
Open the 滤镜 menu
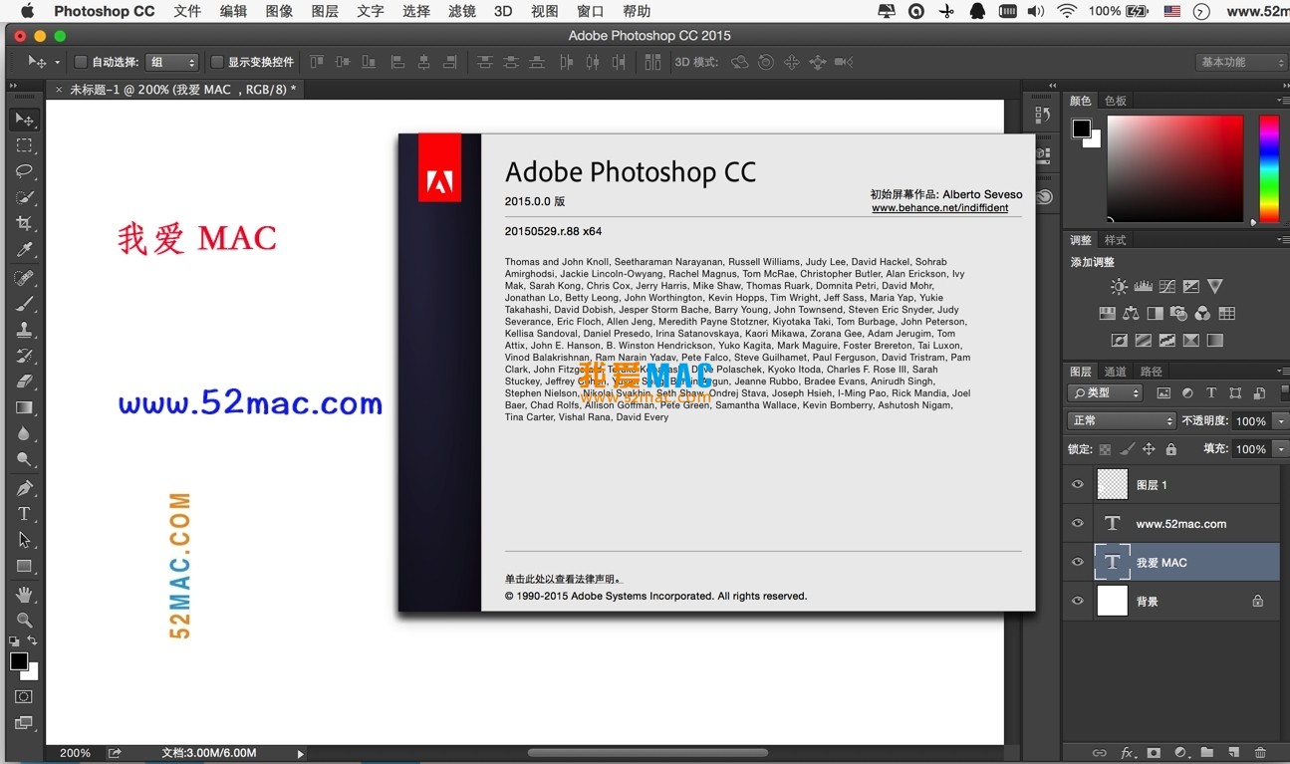[x=462, y=11]
